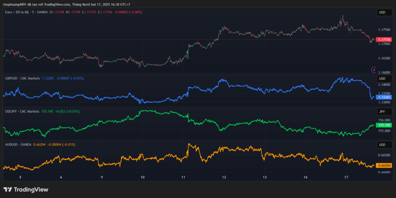This screenshot has height=198, width=396.
Task: Click the orange 0.66204 AUDUSD price label
Action: [384, 166]
